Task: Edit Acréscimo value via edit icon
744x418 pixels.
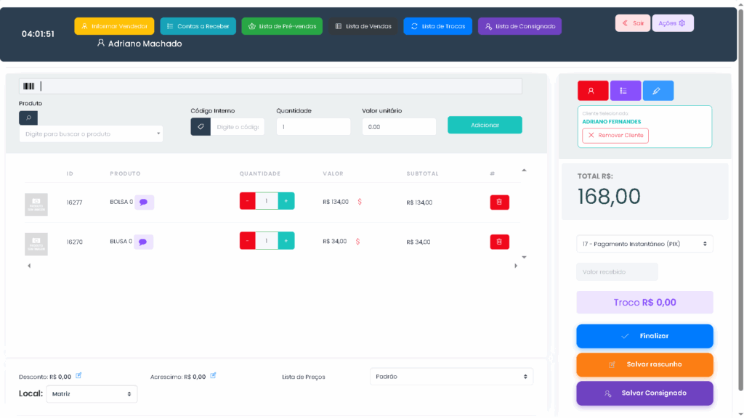Action: tap(213, 376)
